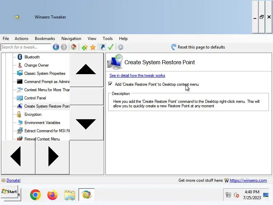This screenshot has height=205, width=273.
Task: Click in the 'Search for a tweak' field
Action: [26, 47]
